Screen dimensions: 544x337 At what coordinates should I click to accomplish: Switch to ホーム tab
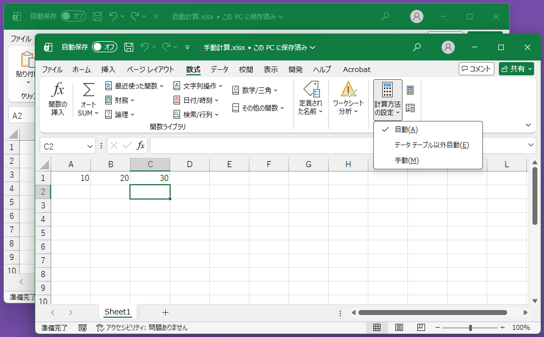pyautogui.click(x=81, y=69)
